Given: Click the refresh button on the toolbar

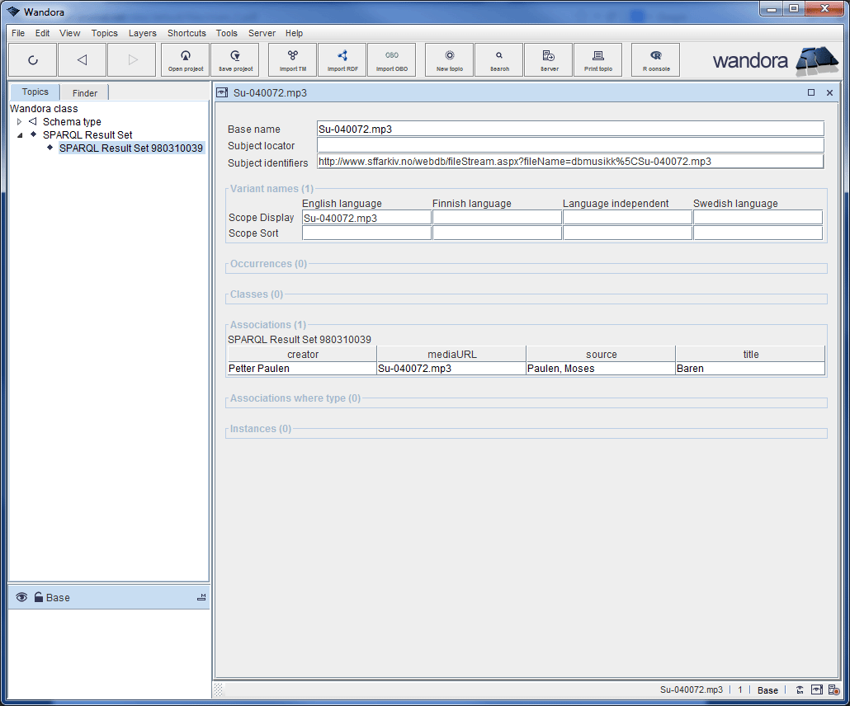Looking at the screenshot, I should pyautogui.click(x=33, y=59).
